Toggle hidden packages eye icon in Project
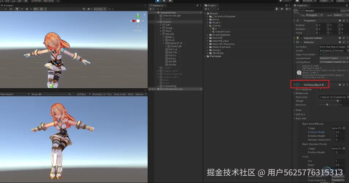349x183 pixels. point(288,9)
